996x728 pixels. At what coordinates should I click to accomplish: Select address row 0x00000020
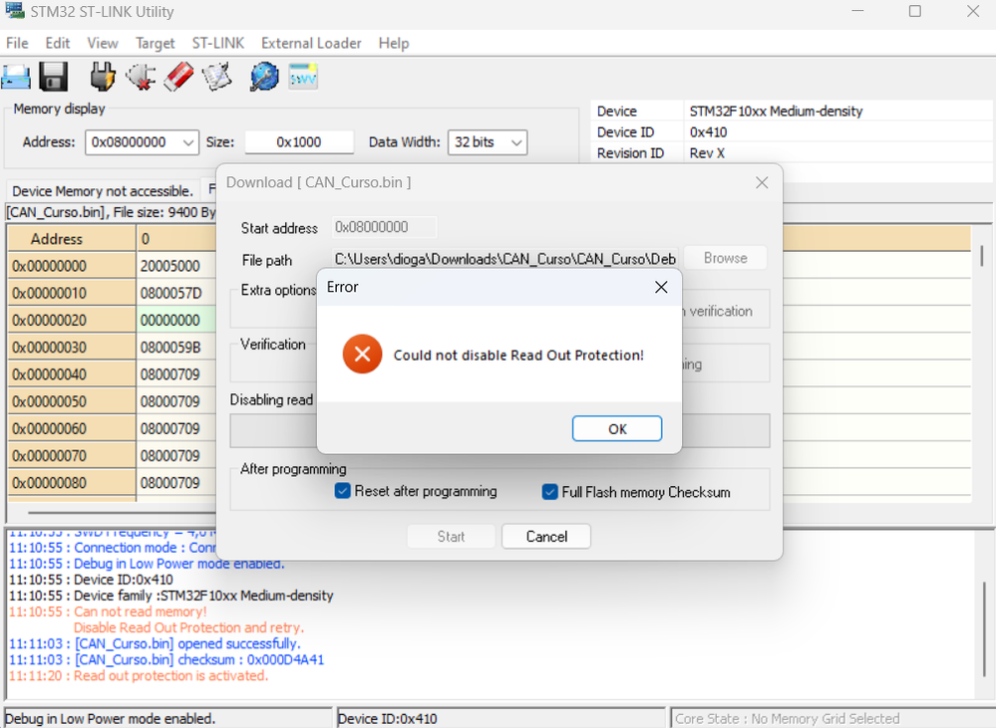point(71,320)
